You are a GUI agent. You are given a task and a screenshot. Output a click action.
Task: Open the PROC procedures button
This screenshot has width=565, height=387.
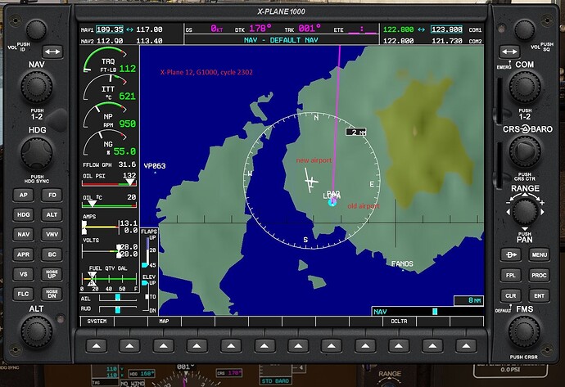pyautogui.click(x=539, y=275)
